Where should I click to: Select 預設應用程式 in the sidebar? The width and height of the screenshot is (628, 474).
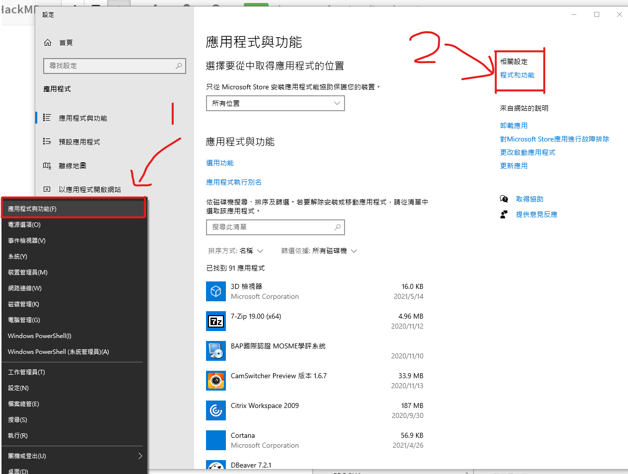point(79,142)
